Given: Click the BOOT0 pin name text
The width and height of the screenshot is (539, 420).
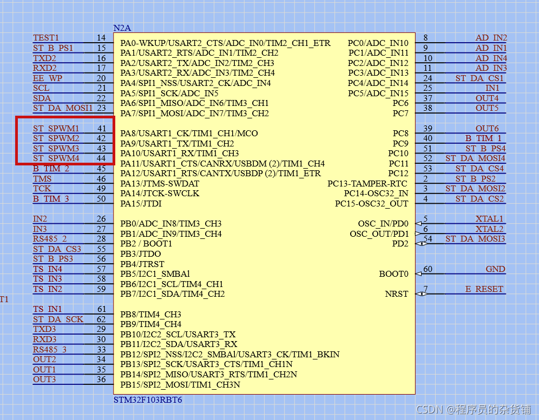Looking at the screenshot, I should pos(393,274).
